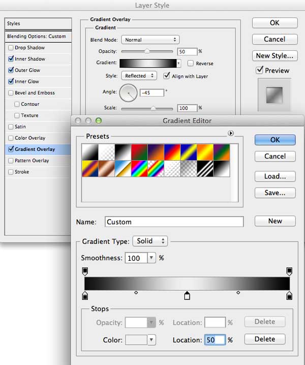This screenshot has height=365, width=305.
Task: Click the Angle value field
Action: click(152, 93)
